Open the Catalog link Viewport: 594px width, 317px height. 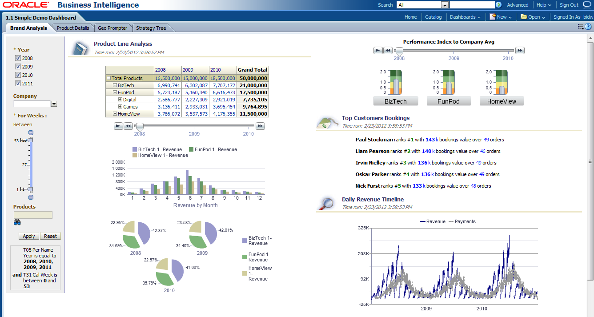click(433, 17)
